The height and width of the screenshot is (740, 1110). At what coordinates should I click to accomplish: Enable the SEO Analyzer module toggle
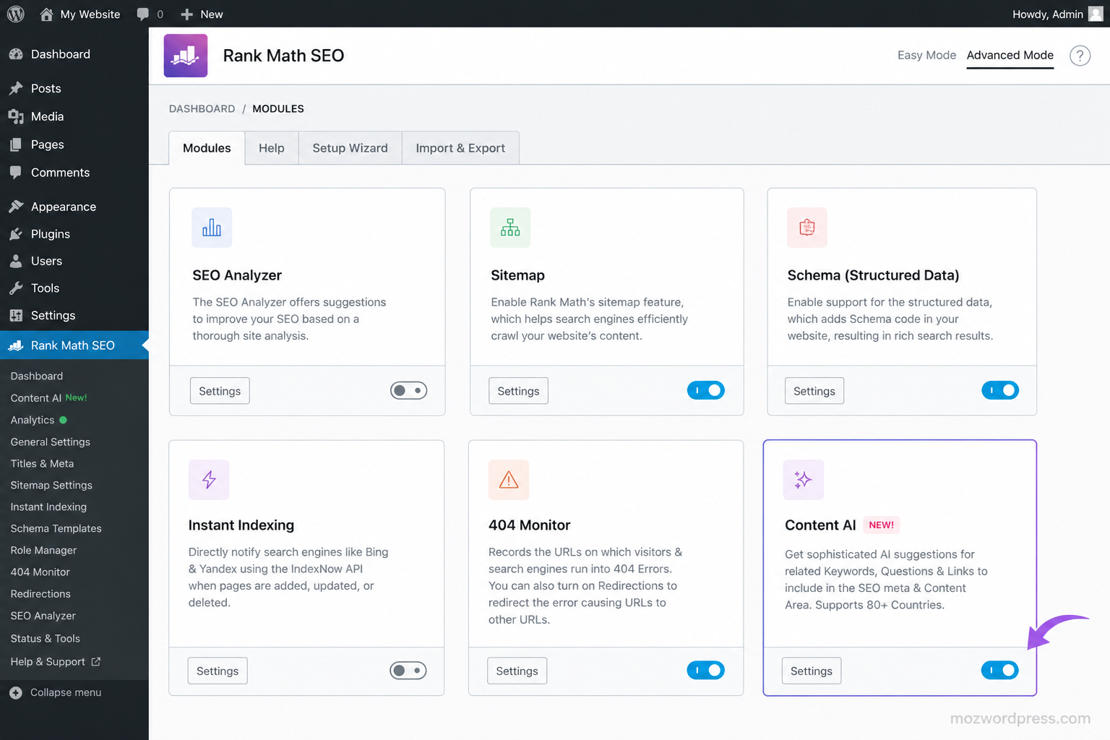[x=409, y=390]
